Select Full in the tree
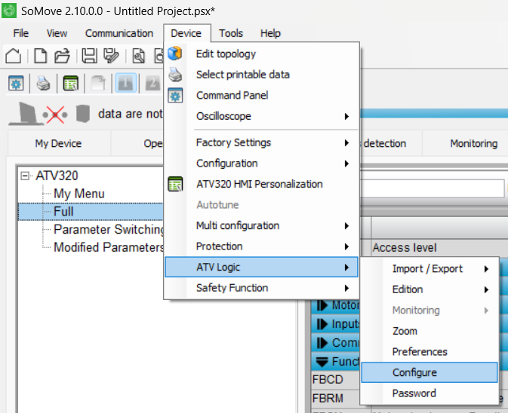 (x=63, y=212)
